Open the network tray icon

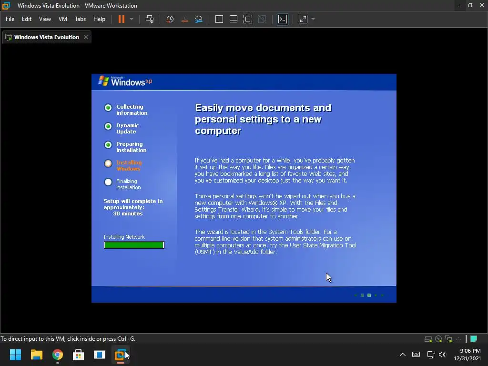(431, 355)
